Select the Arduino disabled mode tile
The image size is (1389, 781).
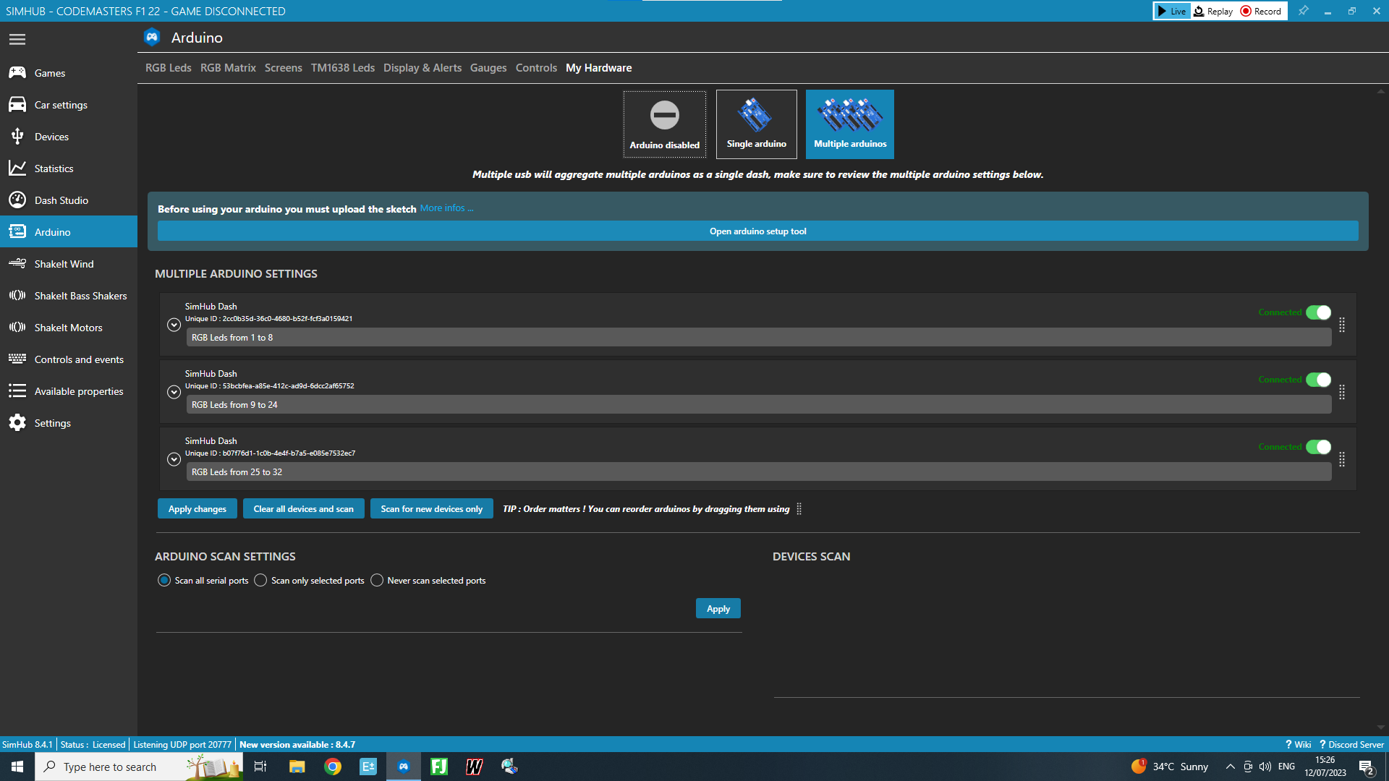click(x=664, y=124)
